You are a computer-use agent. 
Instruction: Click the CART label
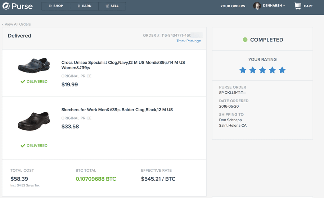tap(308, 6)
